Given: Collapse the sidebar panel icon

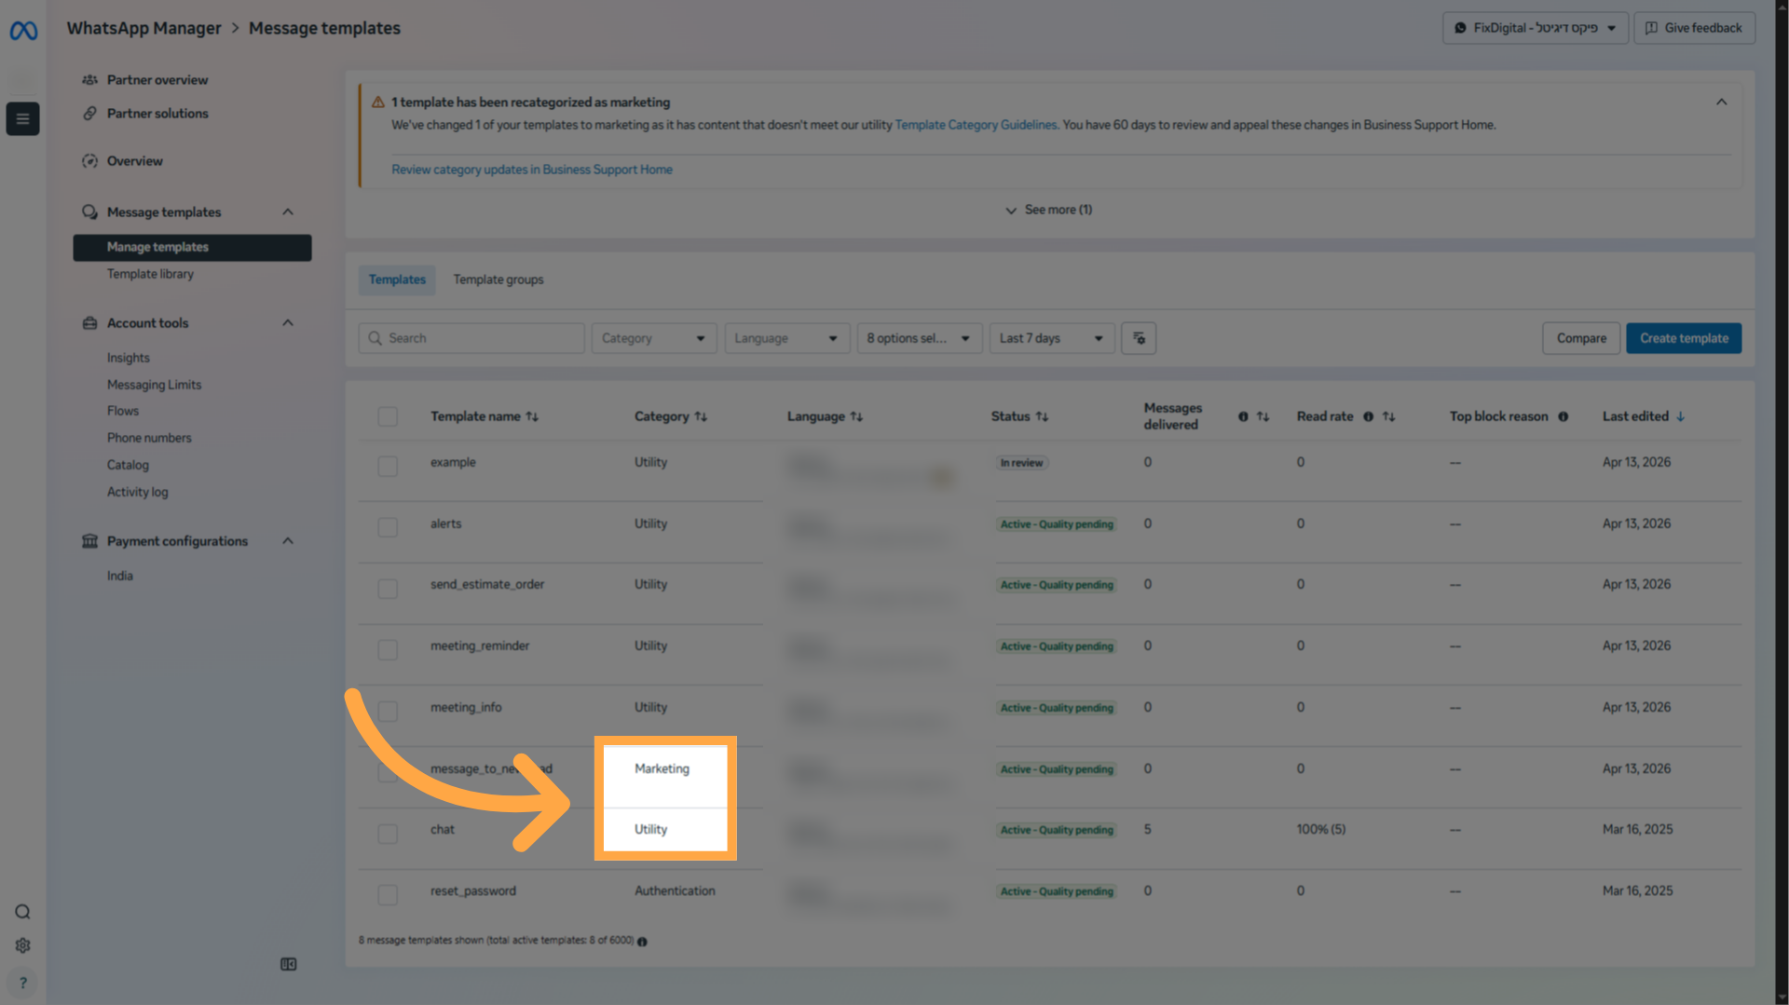Looking at the screenshot, I should (289, 964).
